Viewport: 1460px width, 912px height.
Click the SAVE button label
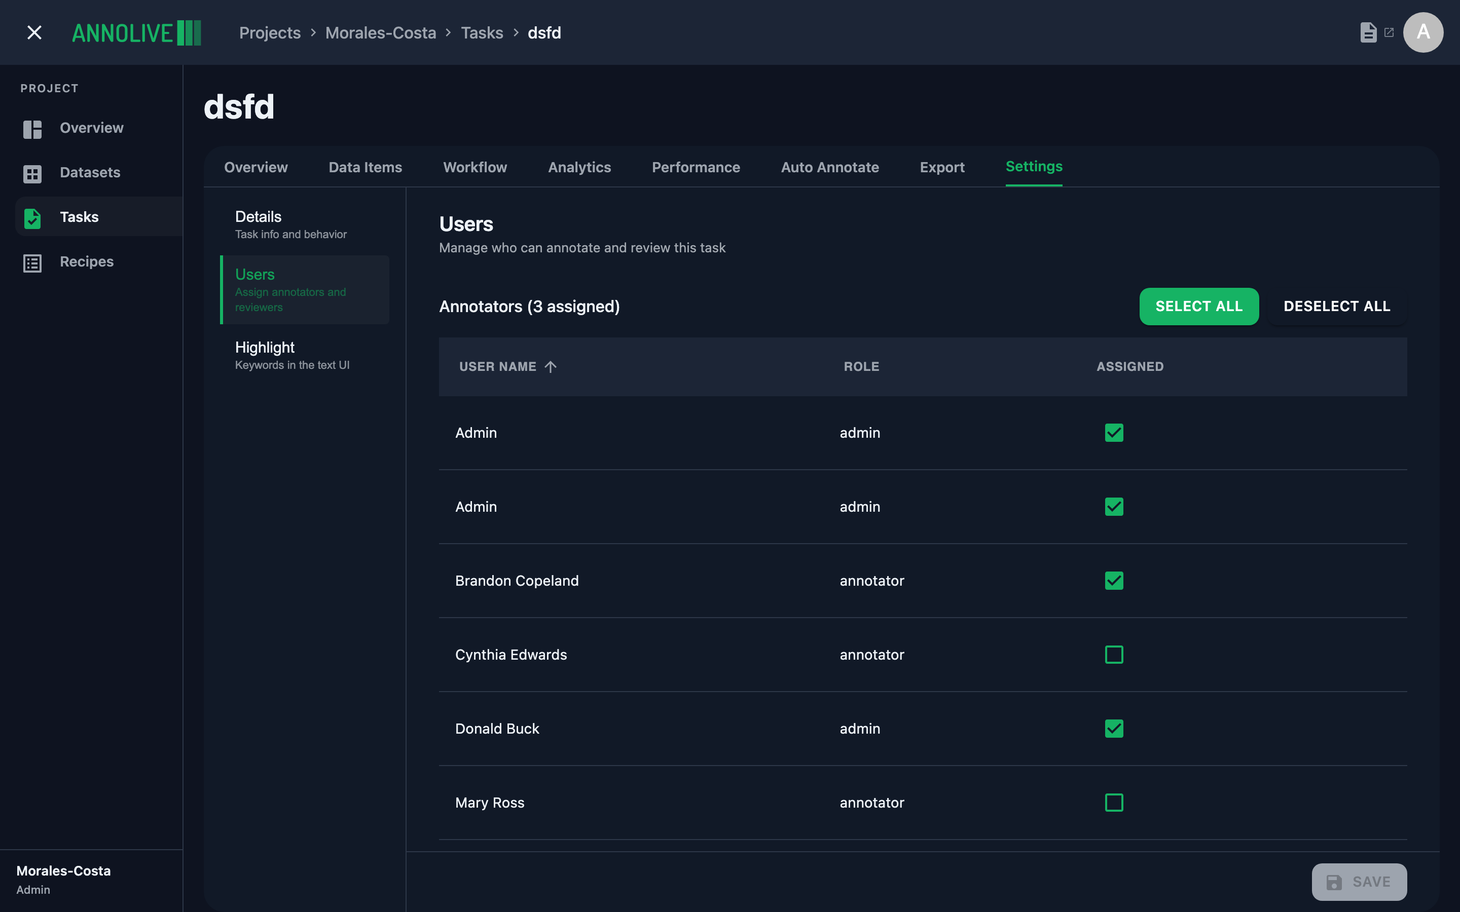(1371, 882)
